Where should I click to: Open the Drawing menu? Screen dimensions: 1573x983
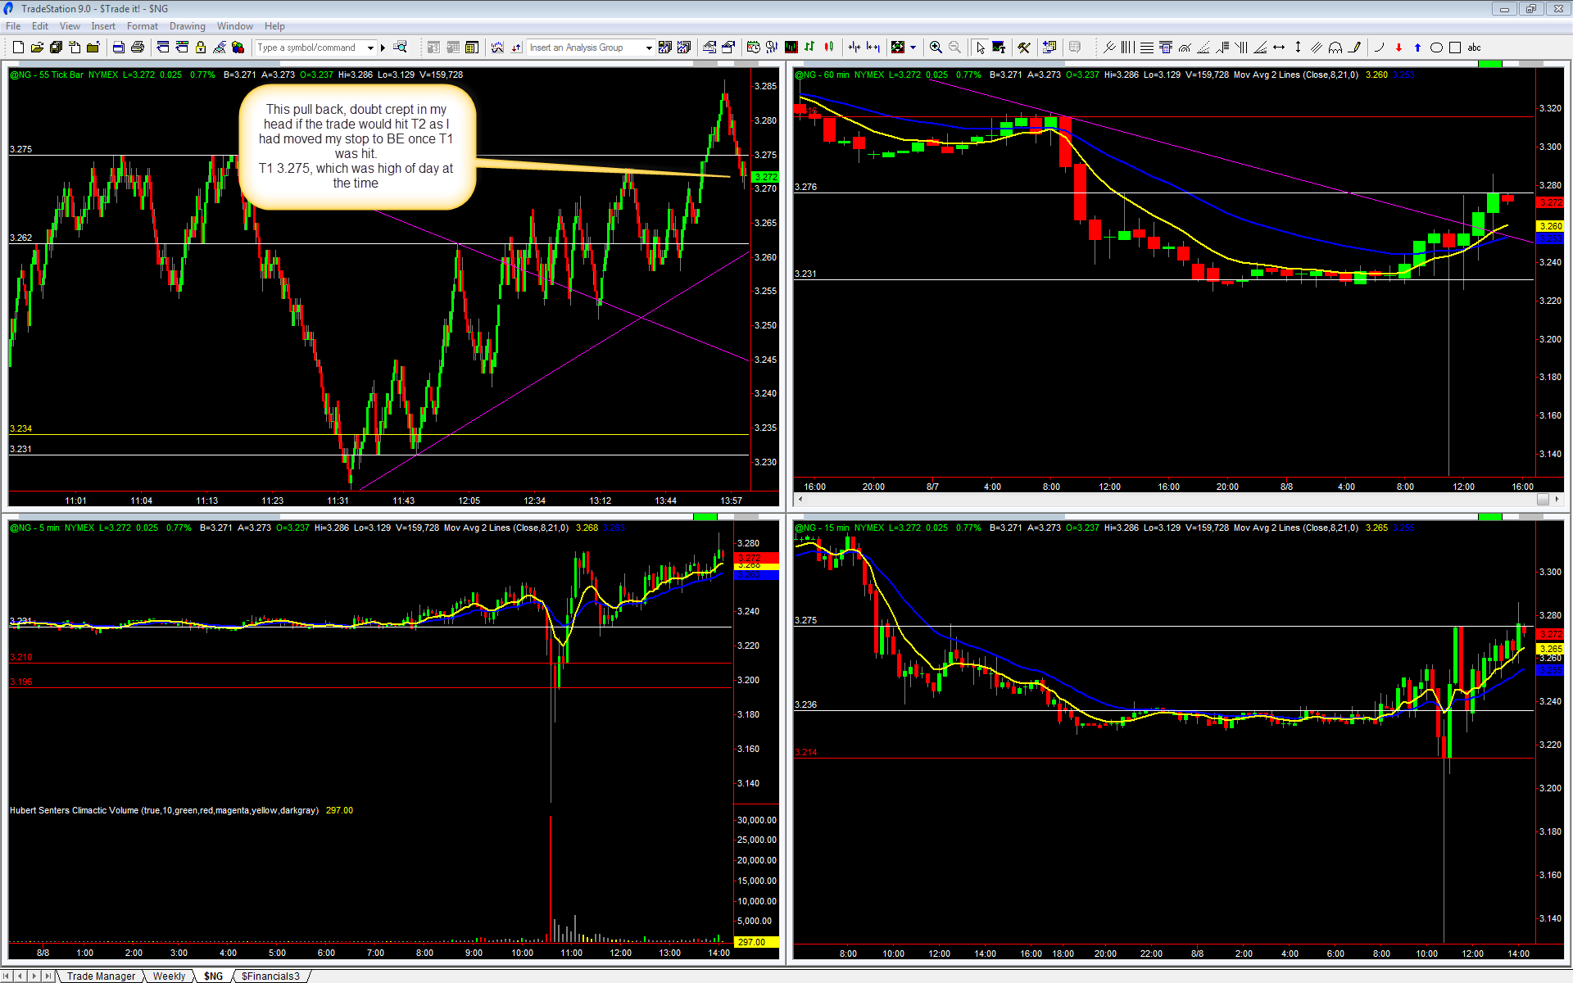click(188, 26)
